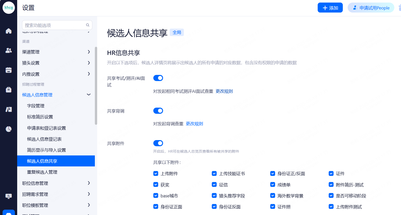Open the candidates people icon in sidebar
Image resolution: width=401 pixels, height=215 pixels.
(x=8, y=51)
